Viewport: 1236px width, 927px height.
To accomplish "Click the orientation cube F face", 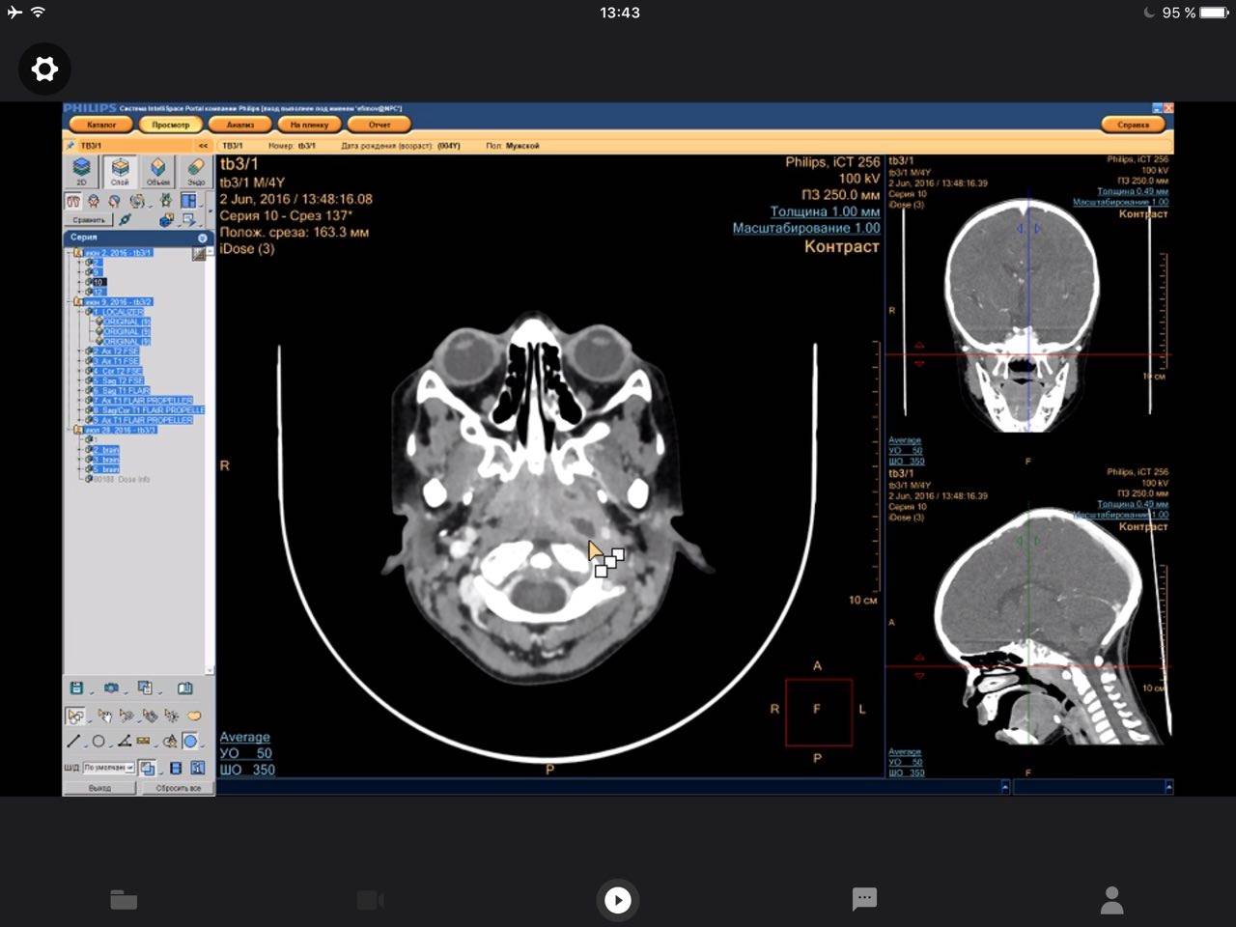I will click(818, 711).
